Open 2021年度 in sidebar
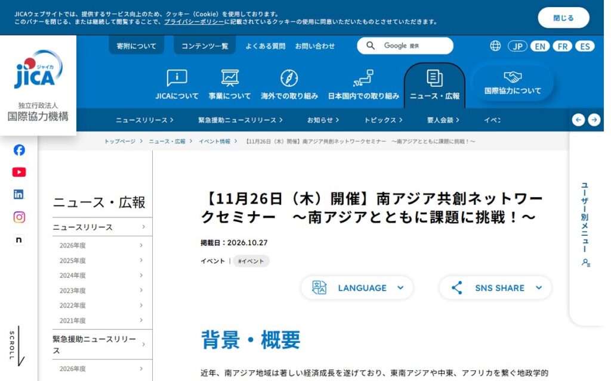This screenshot has height=381, width=611. point(102,320)
